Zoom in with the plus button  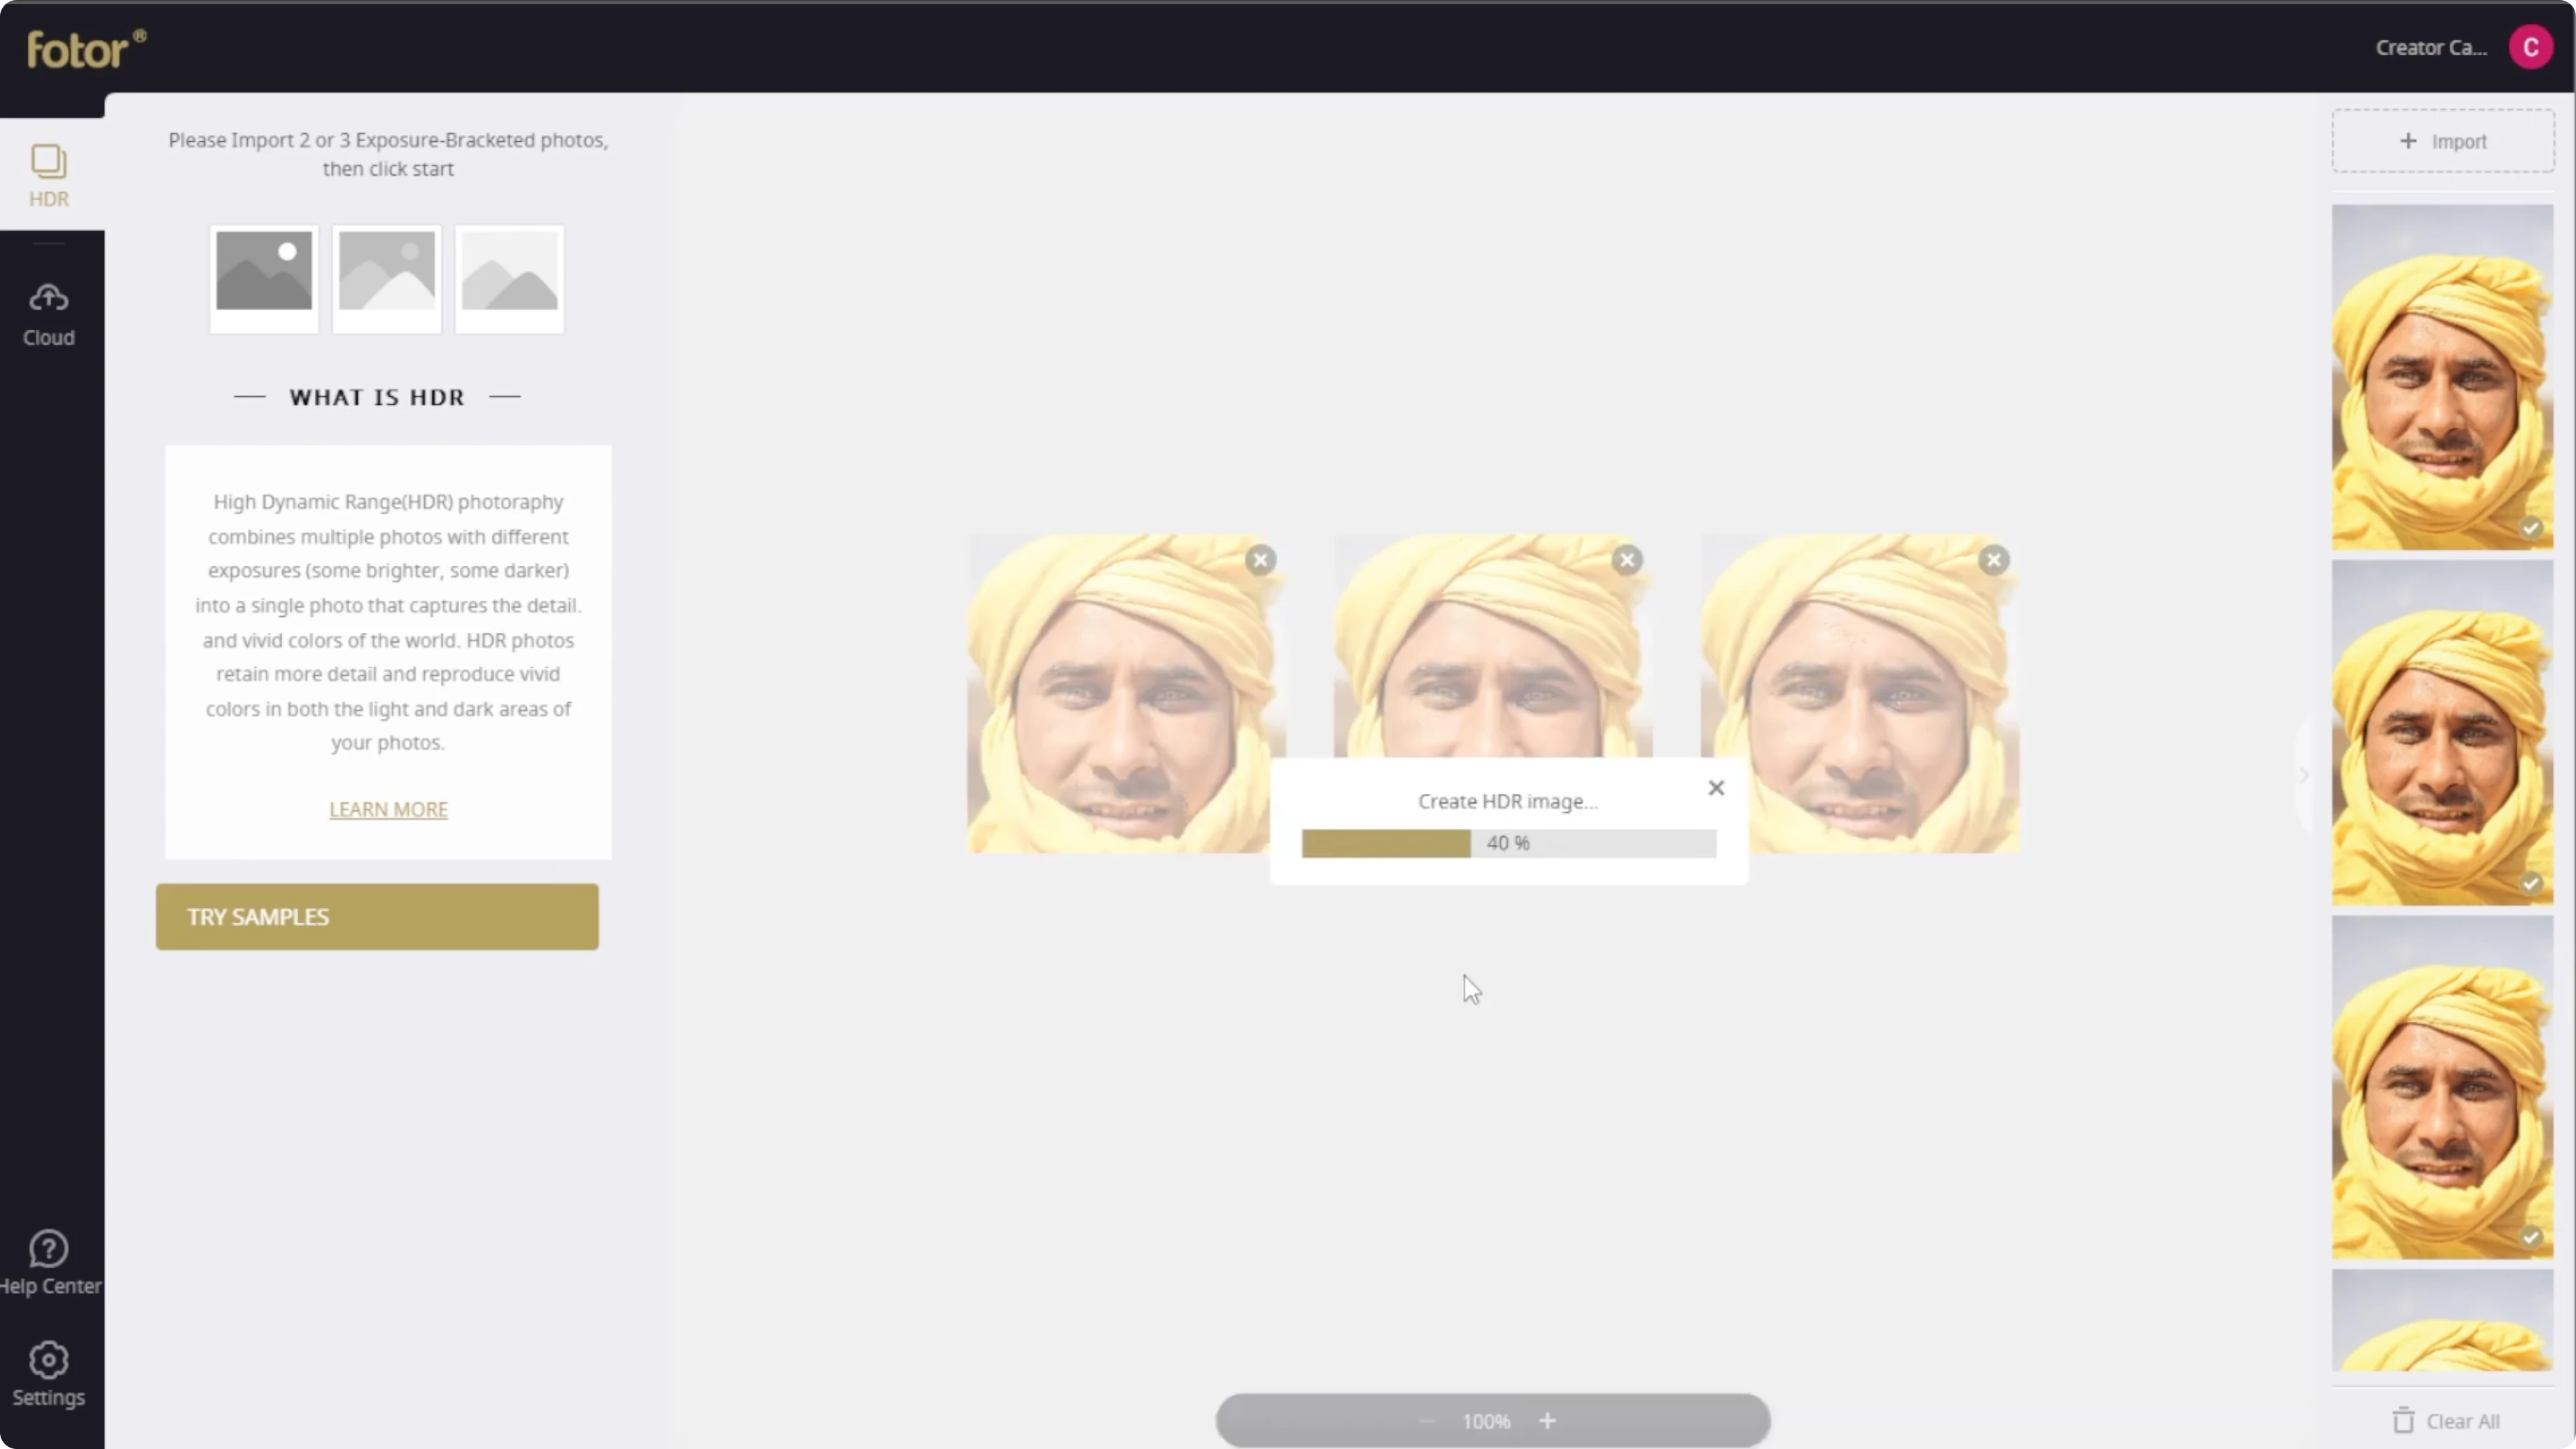click(1547, 1421)
